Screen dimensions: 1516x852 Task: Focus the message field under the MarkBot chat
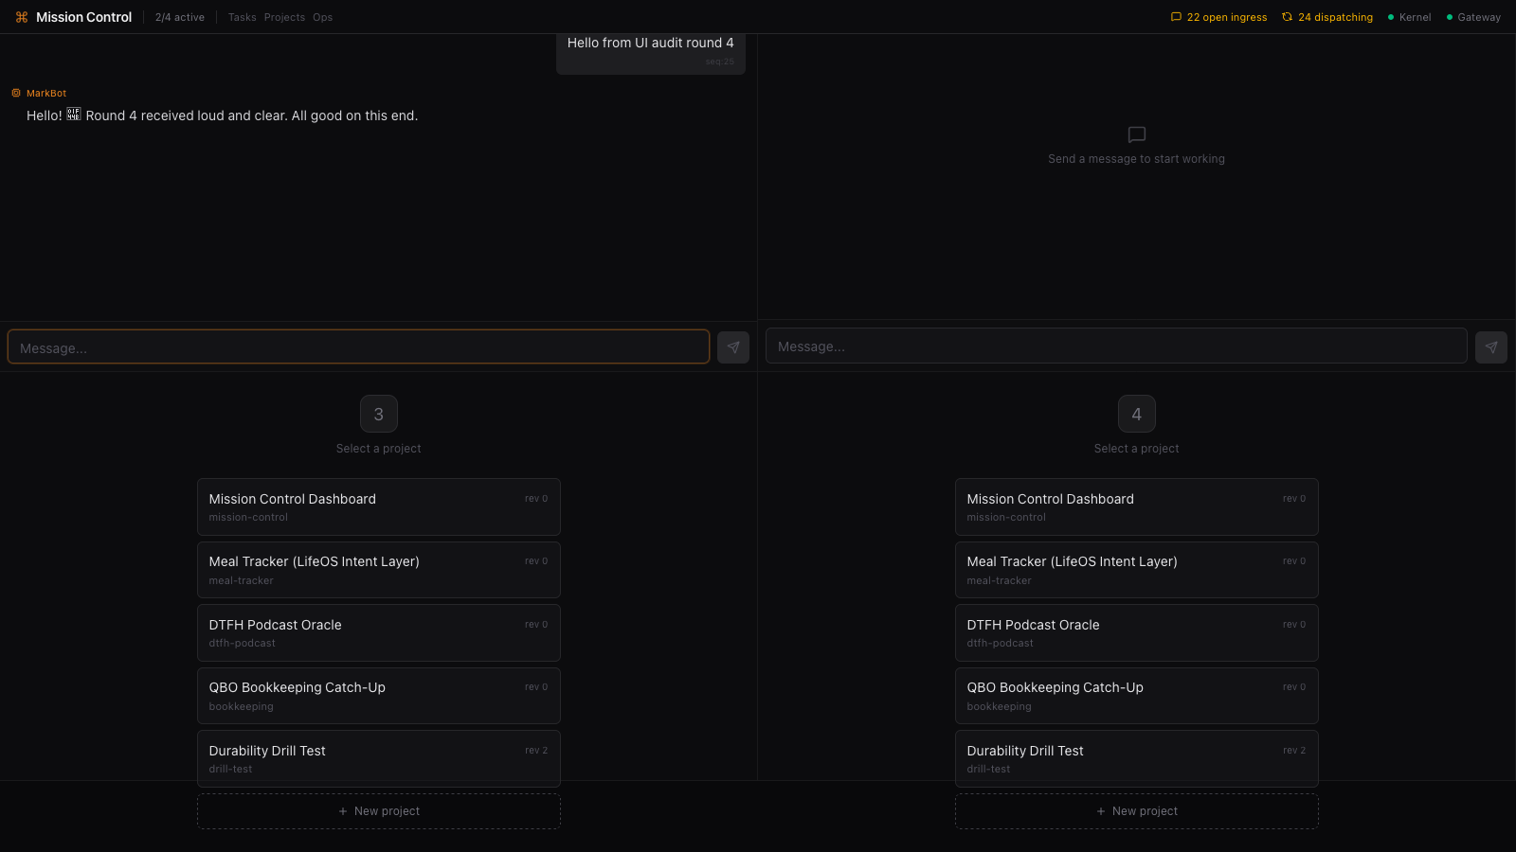click(x=358, y=347)
